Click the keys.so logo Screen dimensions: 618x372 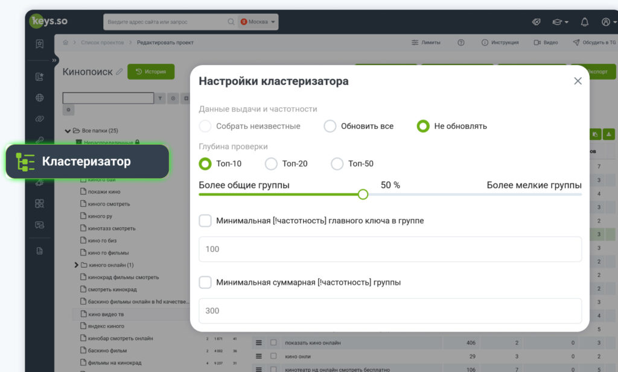point(49,21)
